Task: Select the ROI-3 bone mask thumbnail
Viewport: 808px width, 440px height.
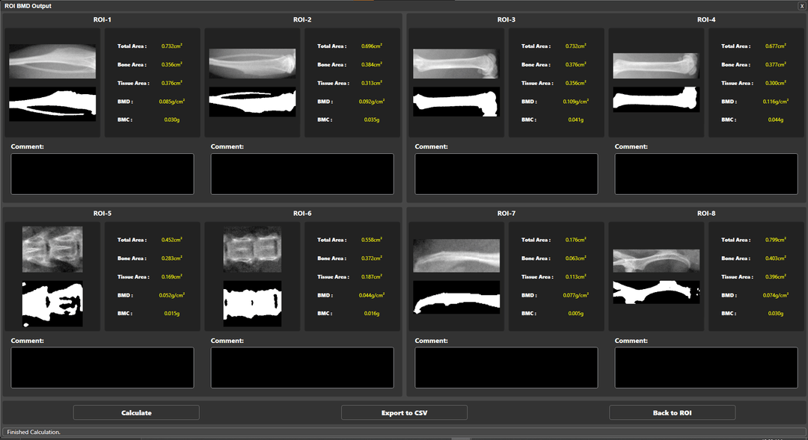Action: point(456,102)
